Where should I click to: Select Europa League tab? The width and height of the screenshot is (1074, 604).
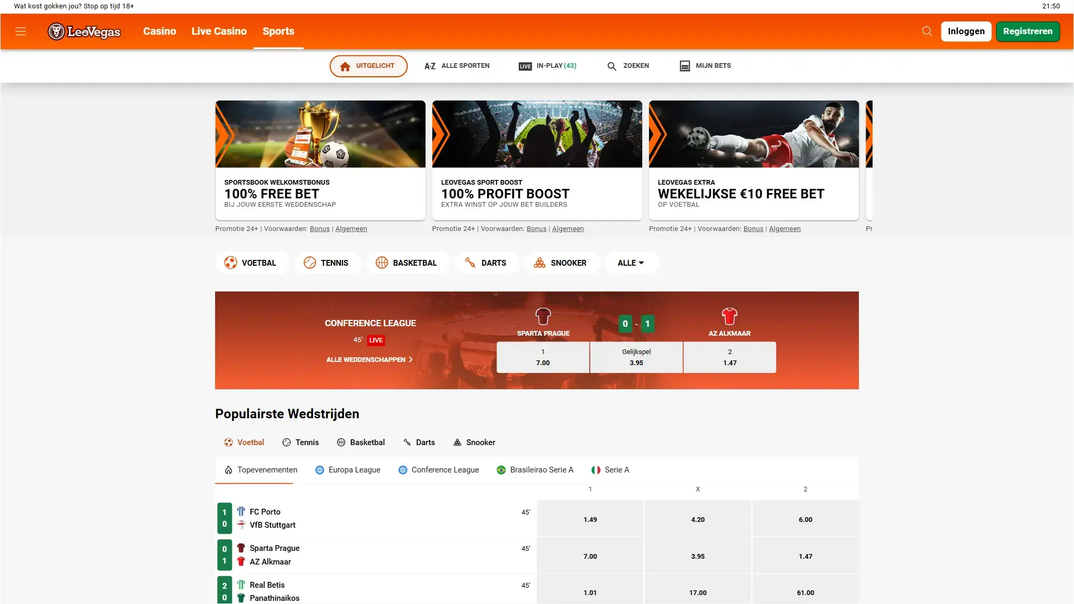coord(348,470)
